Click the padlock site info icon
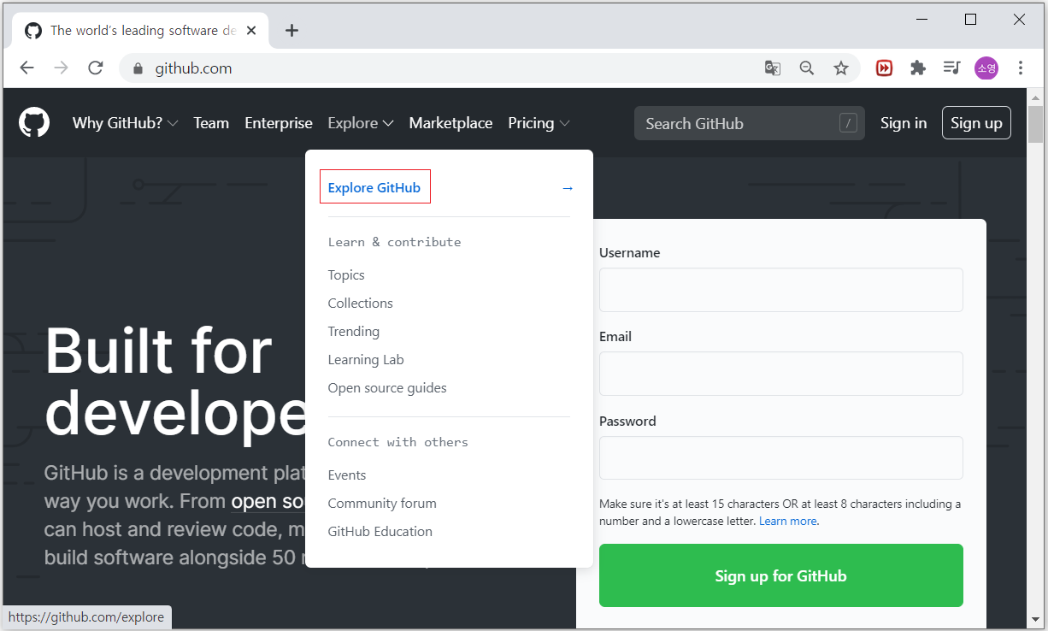1048x631 pixels. [138, 68]
